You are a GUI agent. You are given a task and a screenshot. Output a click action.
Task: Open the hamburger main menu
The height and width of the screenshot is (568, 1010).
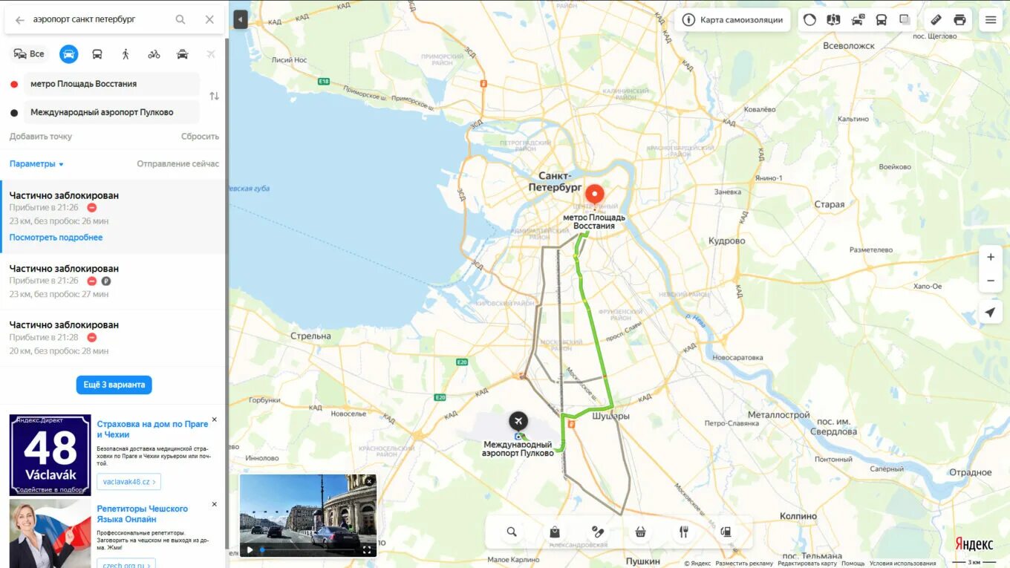(x=990, y=20)
